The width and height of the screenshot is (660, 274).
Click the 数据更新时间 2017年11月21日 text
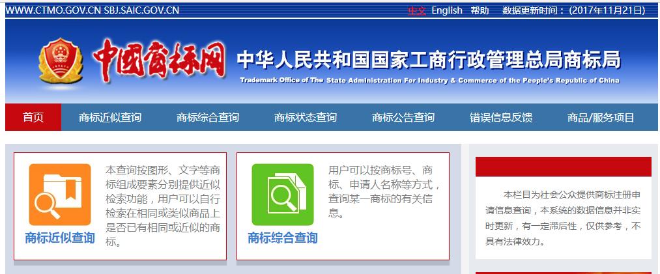point(574,10)
